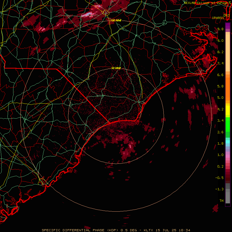This screenshot has width=232, height=232.
Task: Click the TH threshold label on the scale
Action: tap(221, 201)
